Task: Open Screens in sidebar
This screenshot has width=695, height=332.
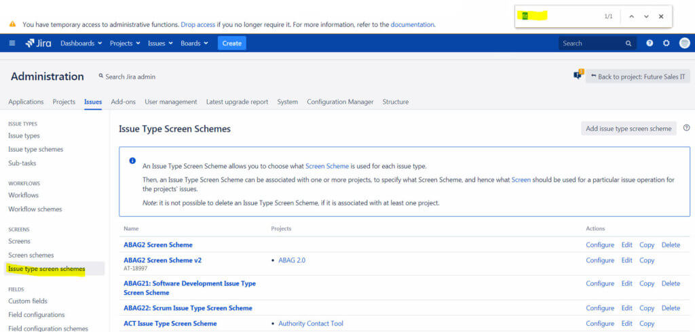Action: pos(20,241)
